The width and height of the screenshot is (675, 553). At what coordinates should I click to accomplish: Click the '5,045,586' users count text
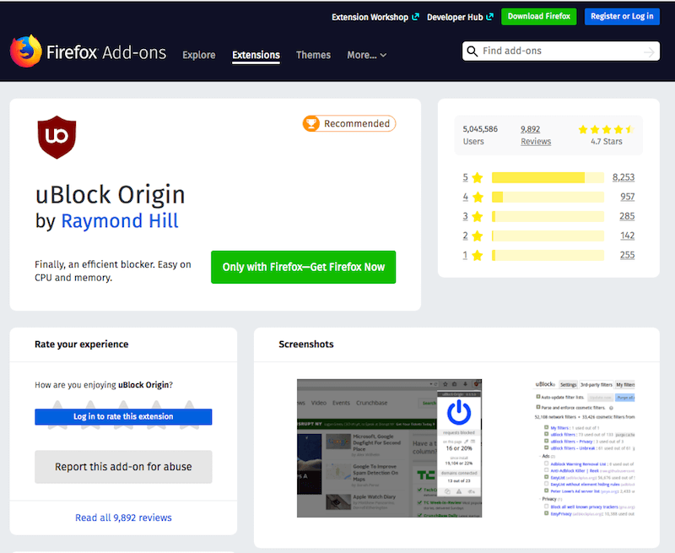(480, 129)
